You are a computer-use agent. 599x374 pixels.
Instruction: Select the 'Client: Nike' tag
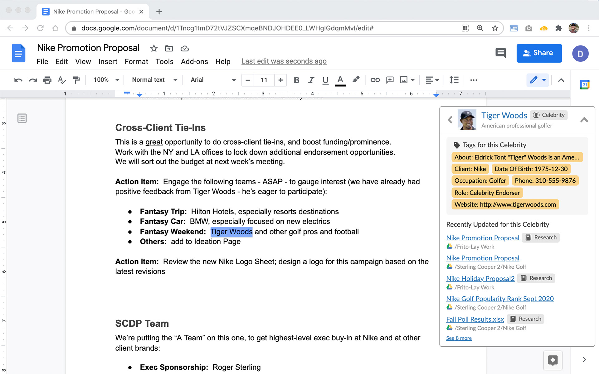[x=470, y=169]
